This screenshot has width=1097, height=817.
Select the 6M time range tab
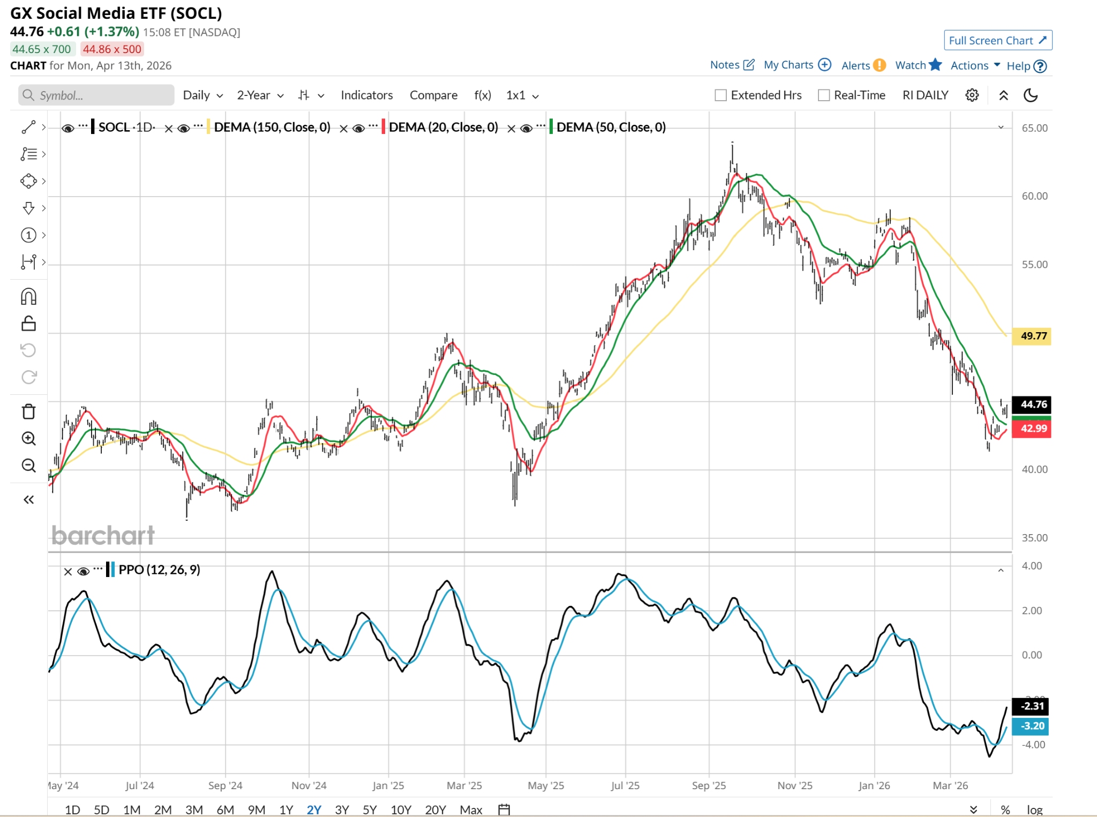pos(225,809)
